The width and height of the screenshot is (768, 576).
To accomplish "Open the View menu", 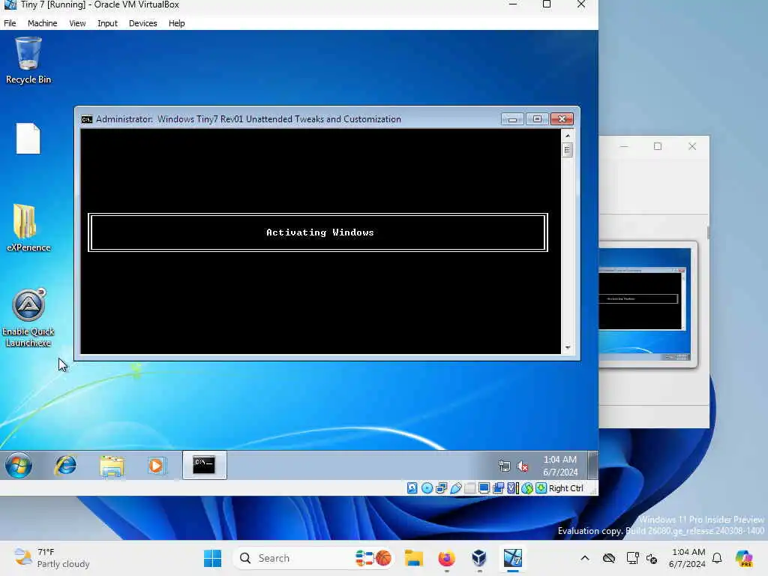I will (77, 23).
